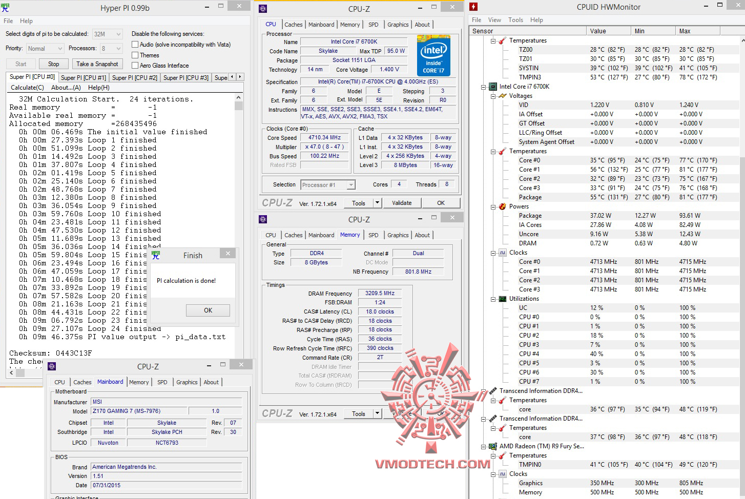The image size is (745, 499).
Task: Click the AMD Radeon R9 Fury card icon
Action: point(493,446)
